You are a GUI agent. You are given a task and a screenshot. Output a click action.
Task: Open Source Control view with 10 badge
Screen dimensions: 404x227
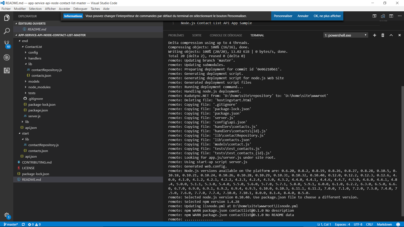click(7, 44)
